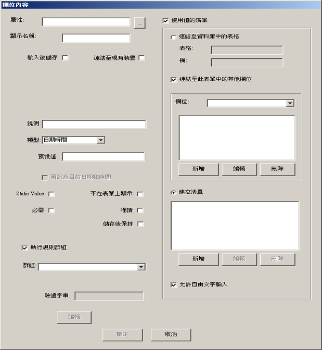Click into the 說明 input field
This screenshot has height=350, width=322.
click(94, 124)
